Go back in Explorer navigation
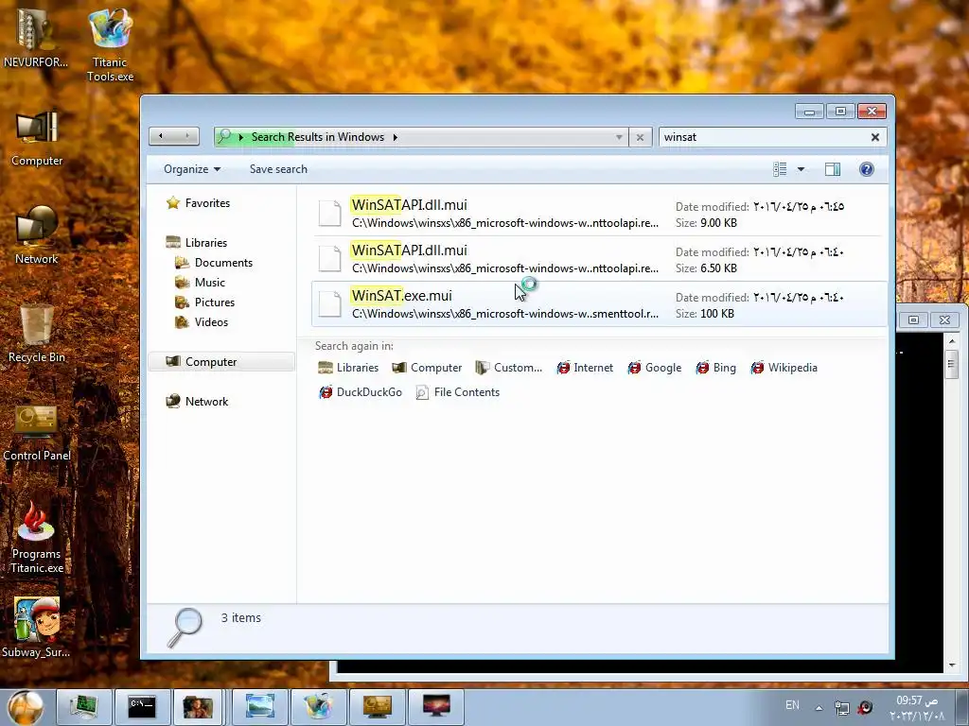This screenshot has width=969, height=726. tap(161, 136)
